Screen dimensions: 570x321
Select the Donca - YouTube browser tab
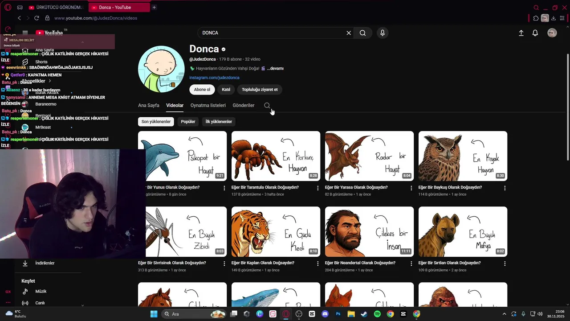[119, 8]
